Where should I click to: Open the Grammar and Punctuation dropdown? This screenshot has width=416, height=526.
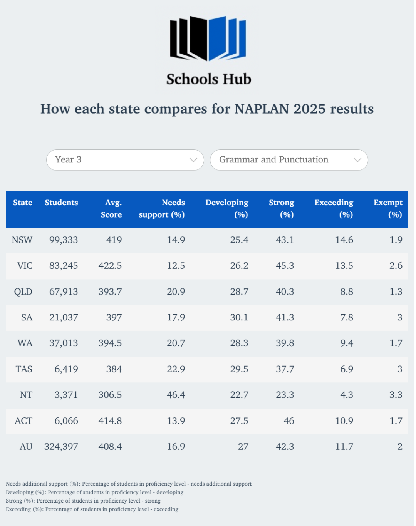(289, 160)
